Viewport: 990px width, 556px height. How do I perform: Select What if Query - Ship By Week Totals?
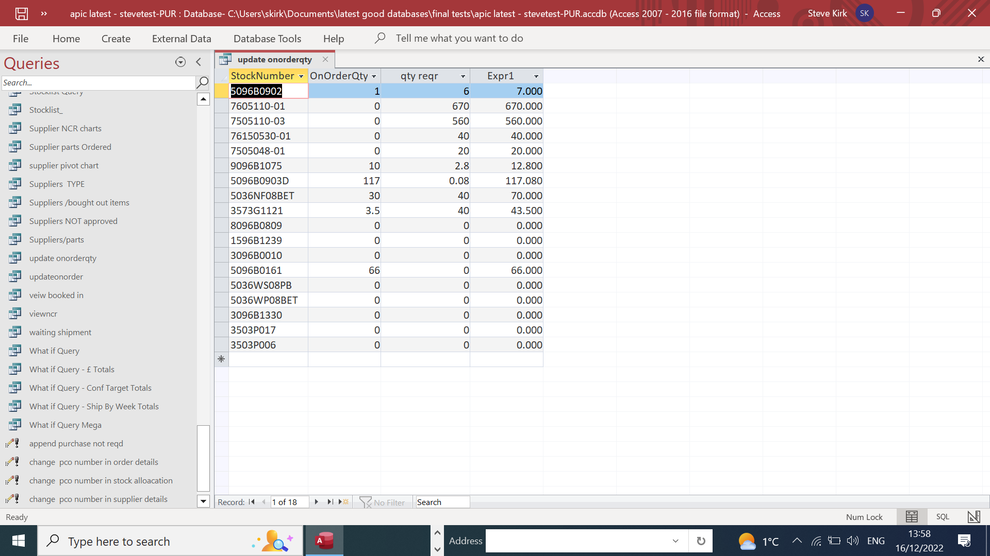[x=94, y=406]
